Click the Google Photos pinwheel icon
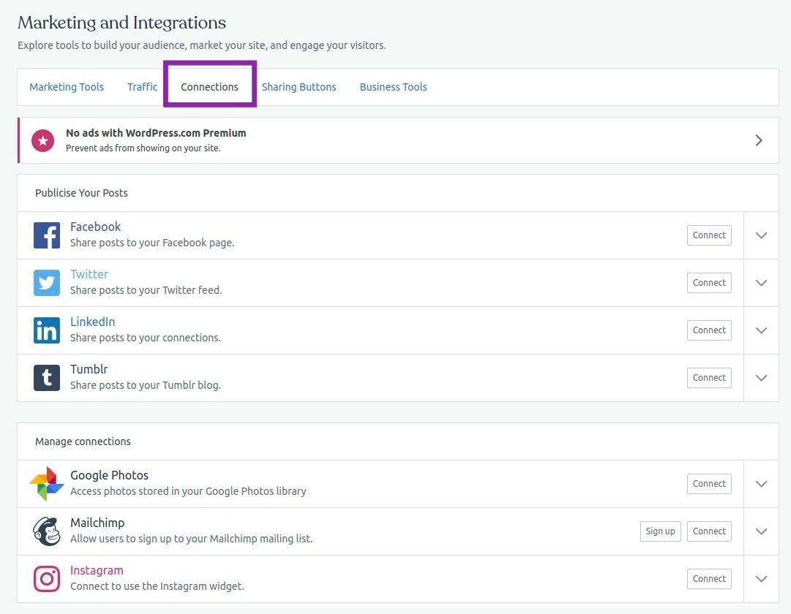 pos(46,484)
